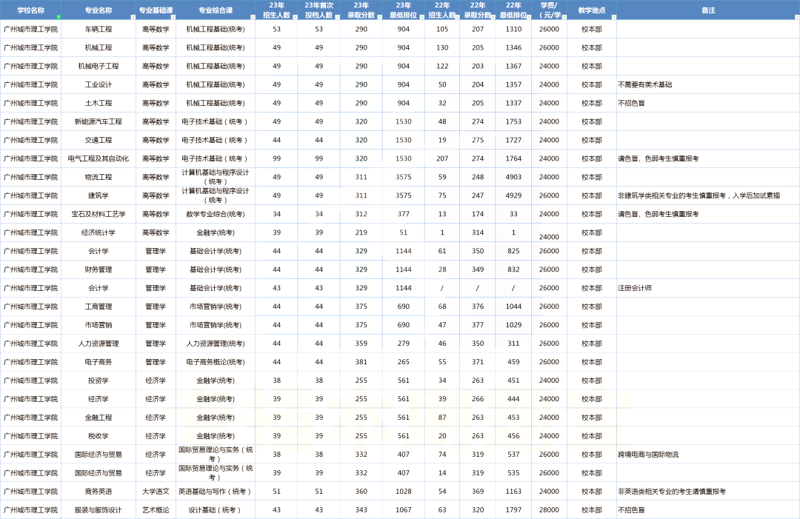800x519 pixels.
Task: Click the 1797 ranking value in last row
Action: point(513,510)
